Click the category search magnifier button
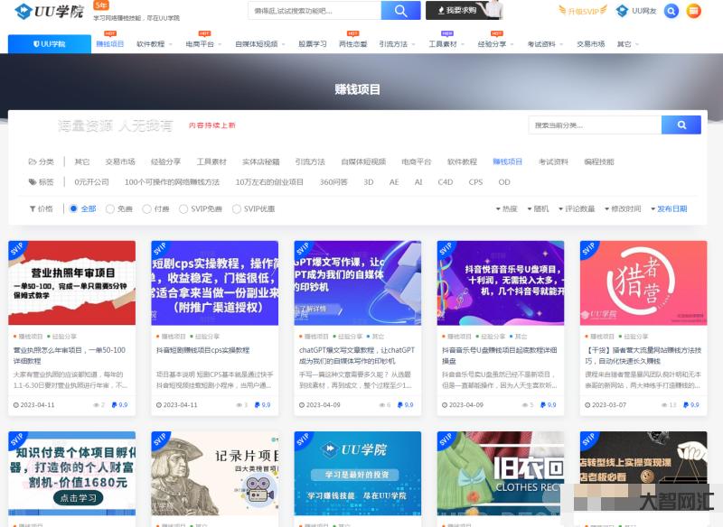 click(681, 125)
